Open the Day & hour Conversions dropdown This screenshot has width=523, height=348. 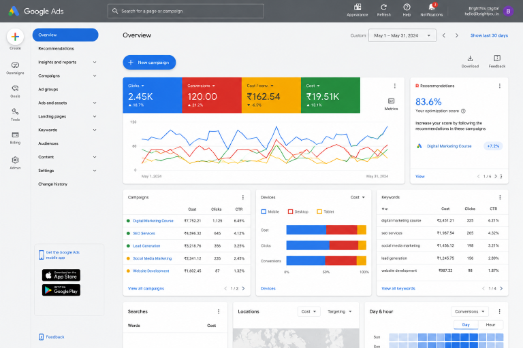pyautogui.click(x=470, y=311)
